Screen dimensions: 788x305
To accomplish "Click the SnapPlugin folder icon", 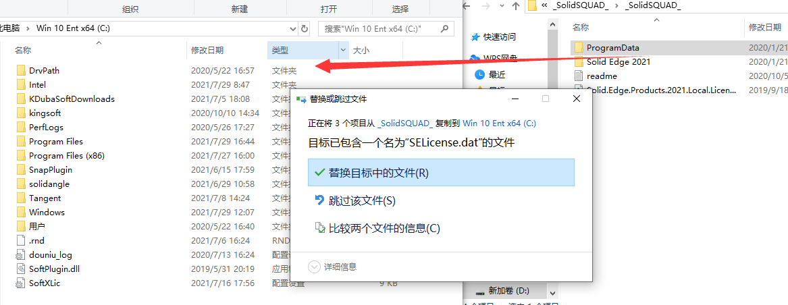I will pyautogui.click(x=21, y=169).
